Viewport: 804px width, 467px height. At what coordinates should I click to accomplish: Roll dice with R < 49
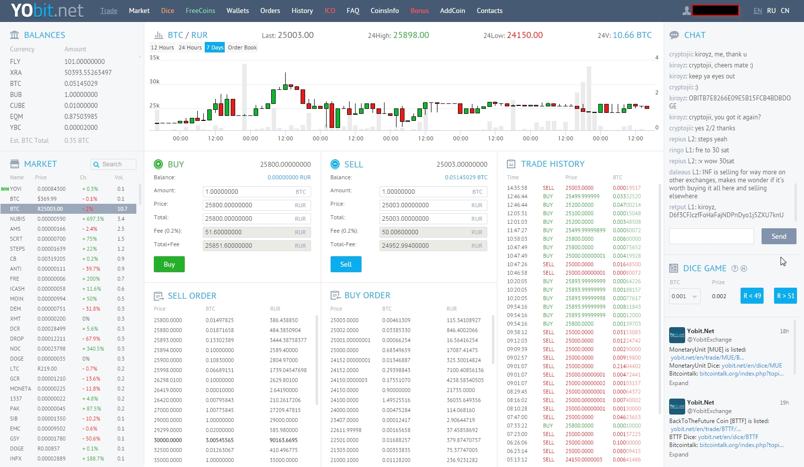coord(752,296)
